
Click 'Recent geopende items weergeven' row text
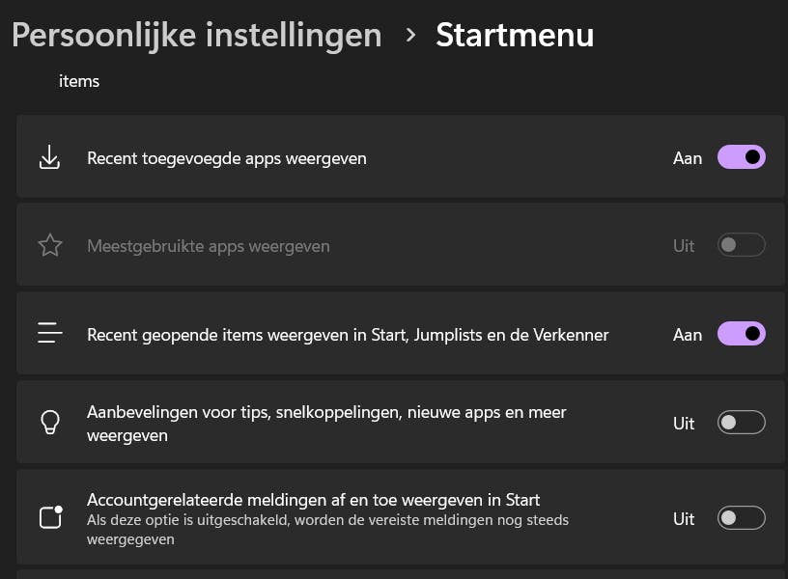click(x=348, y=335)
